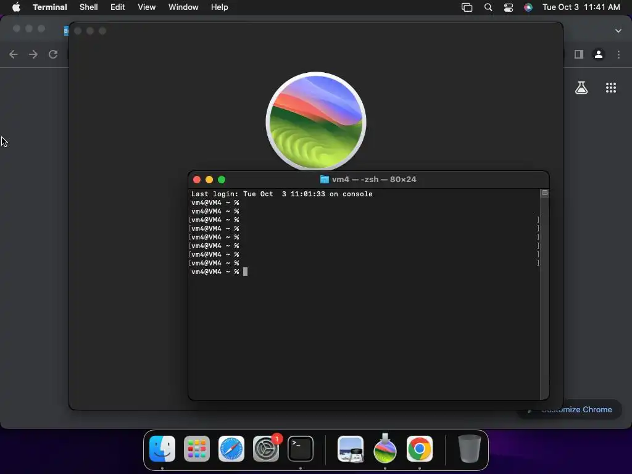Screen dimensions: 632x474
Task: Open Chrome three-dot menu
Action: pos(618,54)
